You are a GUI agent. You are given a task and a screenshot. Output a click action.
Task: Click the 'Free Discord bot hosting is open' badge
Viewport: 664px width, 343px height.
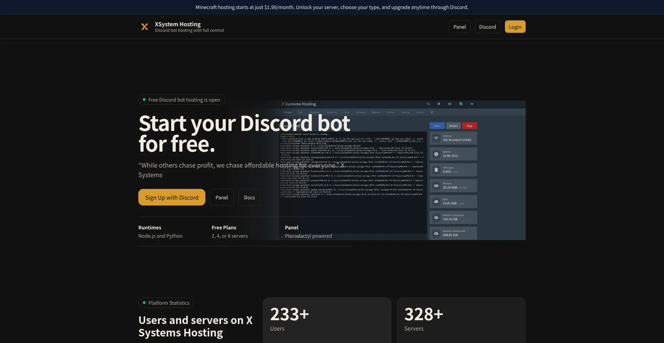182,99
